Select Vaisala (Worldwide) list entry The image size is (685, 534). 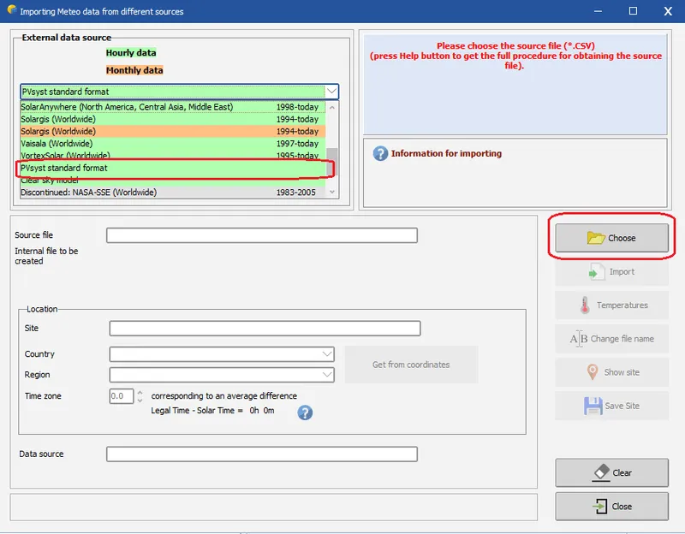(x=173, y=144)
